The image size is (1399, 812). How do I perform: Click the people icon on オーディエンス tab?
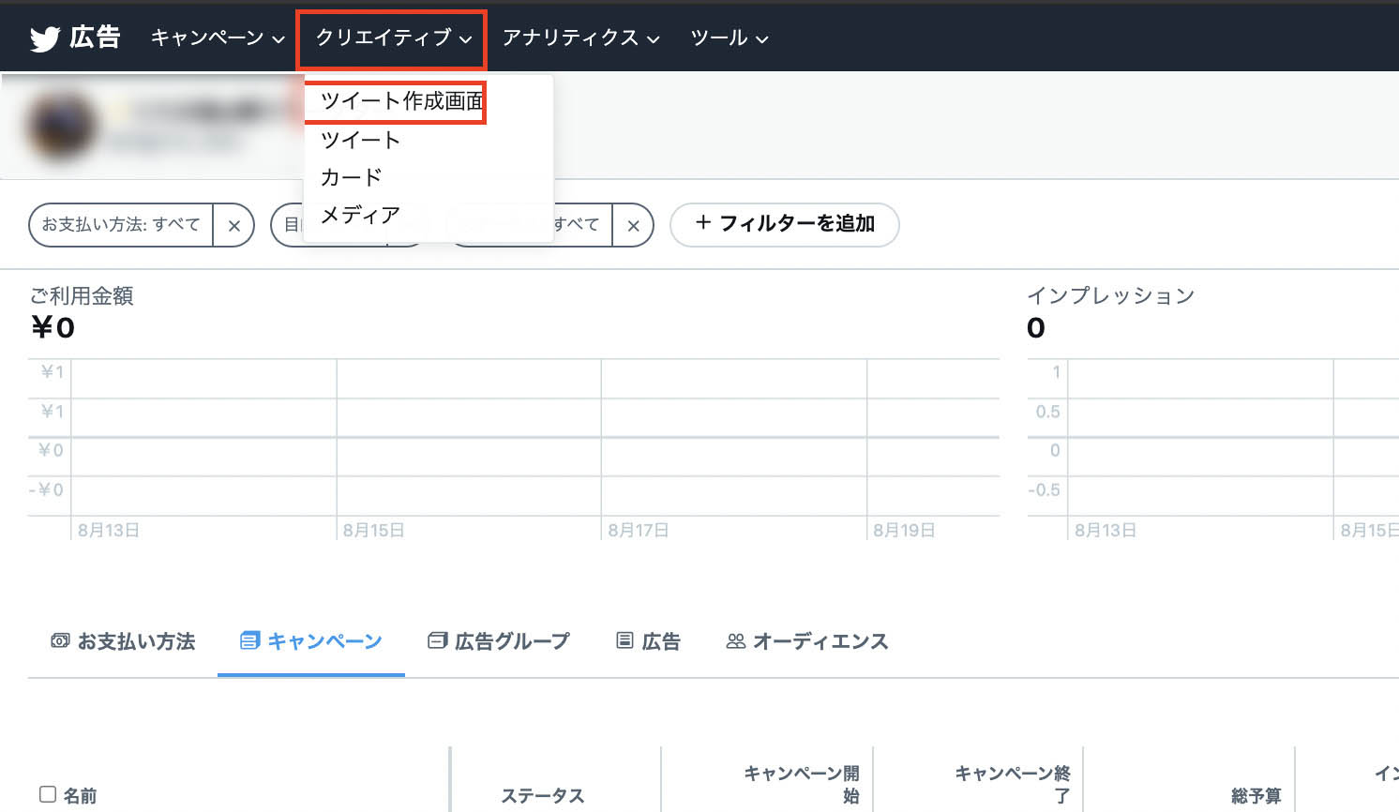tap(735, 640)
